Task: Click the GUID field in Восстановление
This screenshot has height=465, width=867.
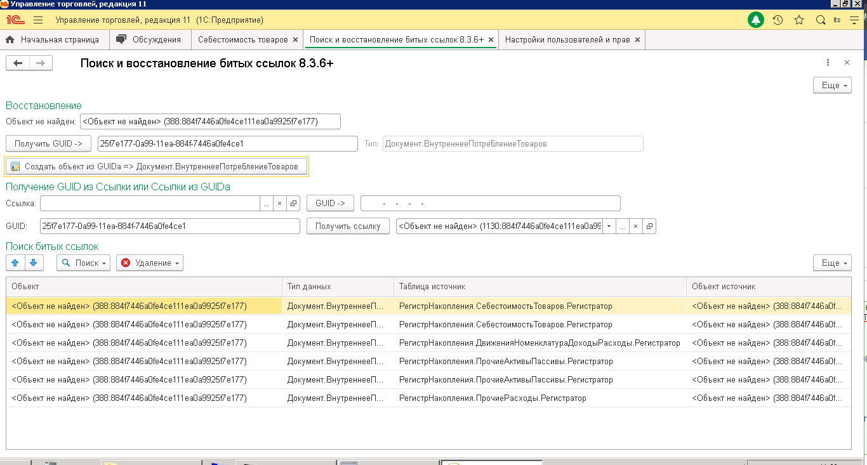Action: pos(228,143)
